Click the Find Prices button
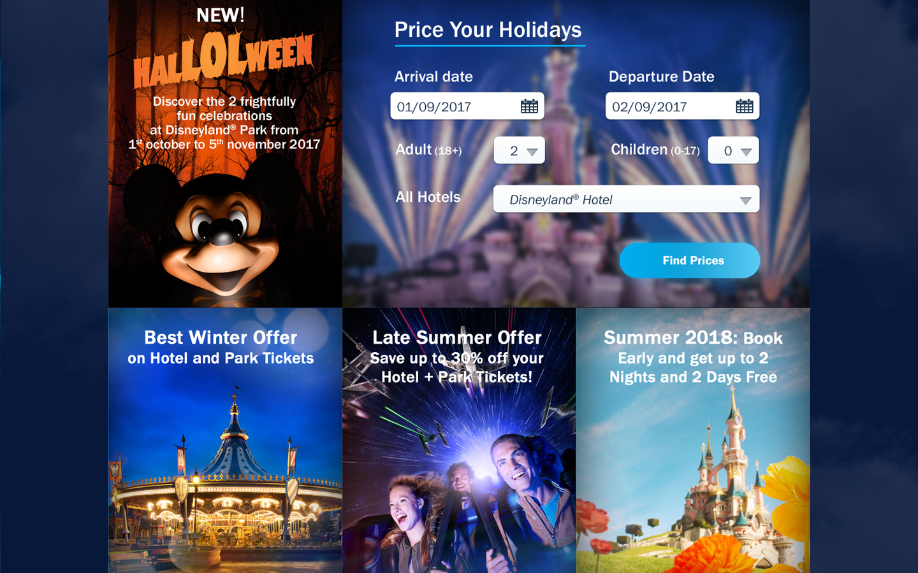Viewport: 918px width, 573px height. pos(690,260)
